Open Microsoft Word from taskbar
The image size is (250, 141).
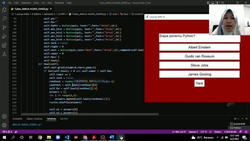(112, 137)
